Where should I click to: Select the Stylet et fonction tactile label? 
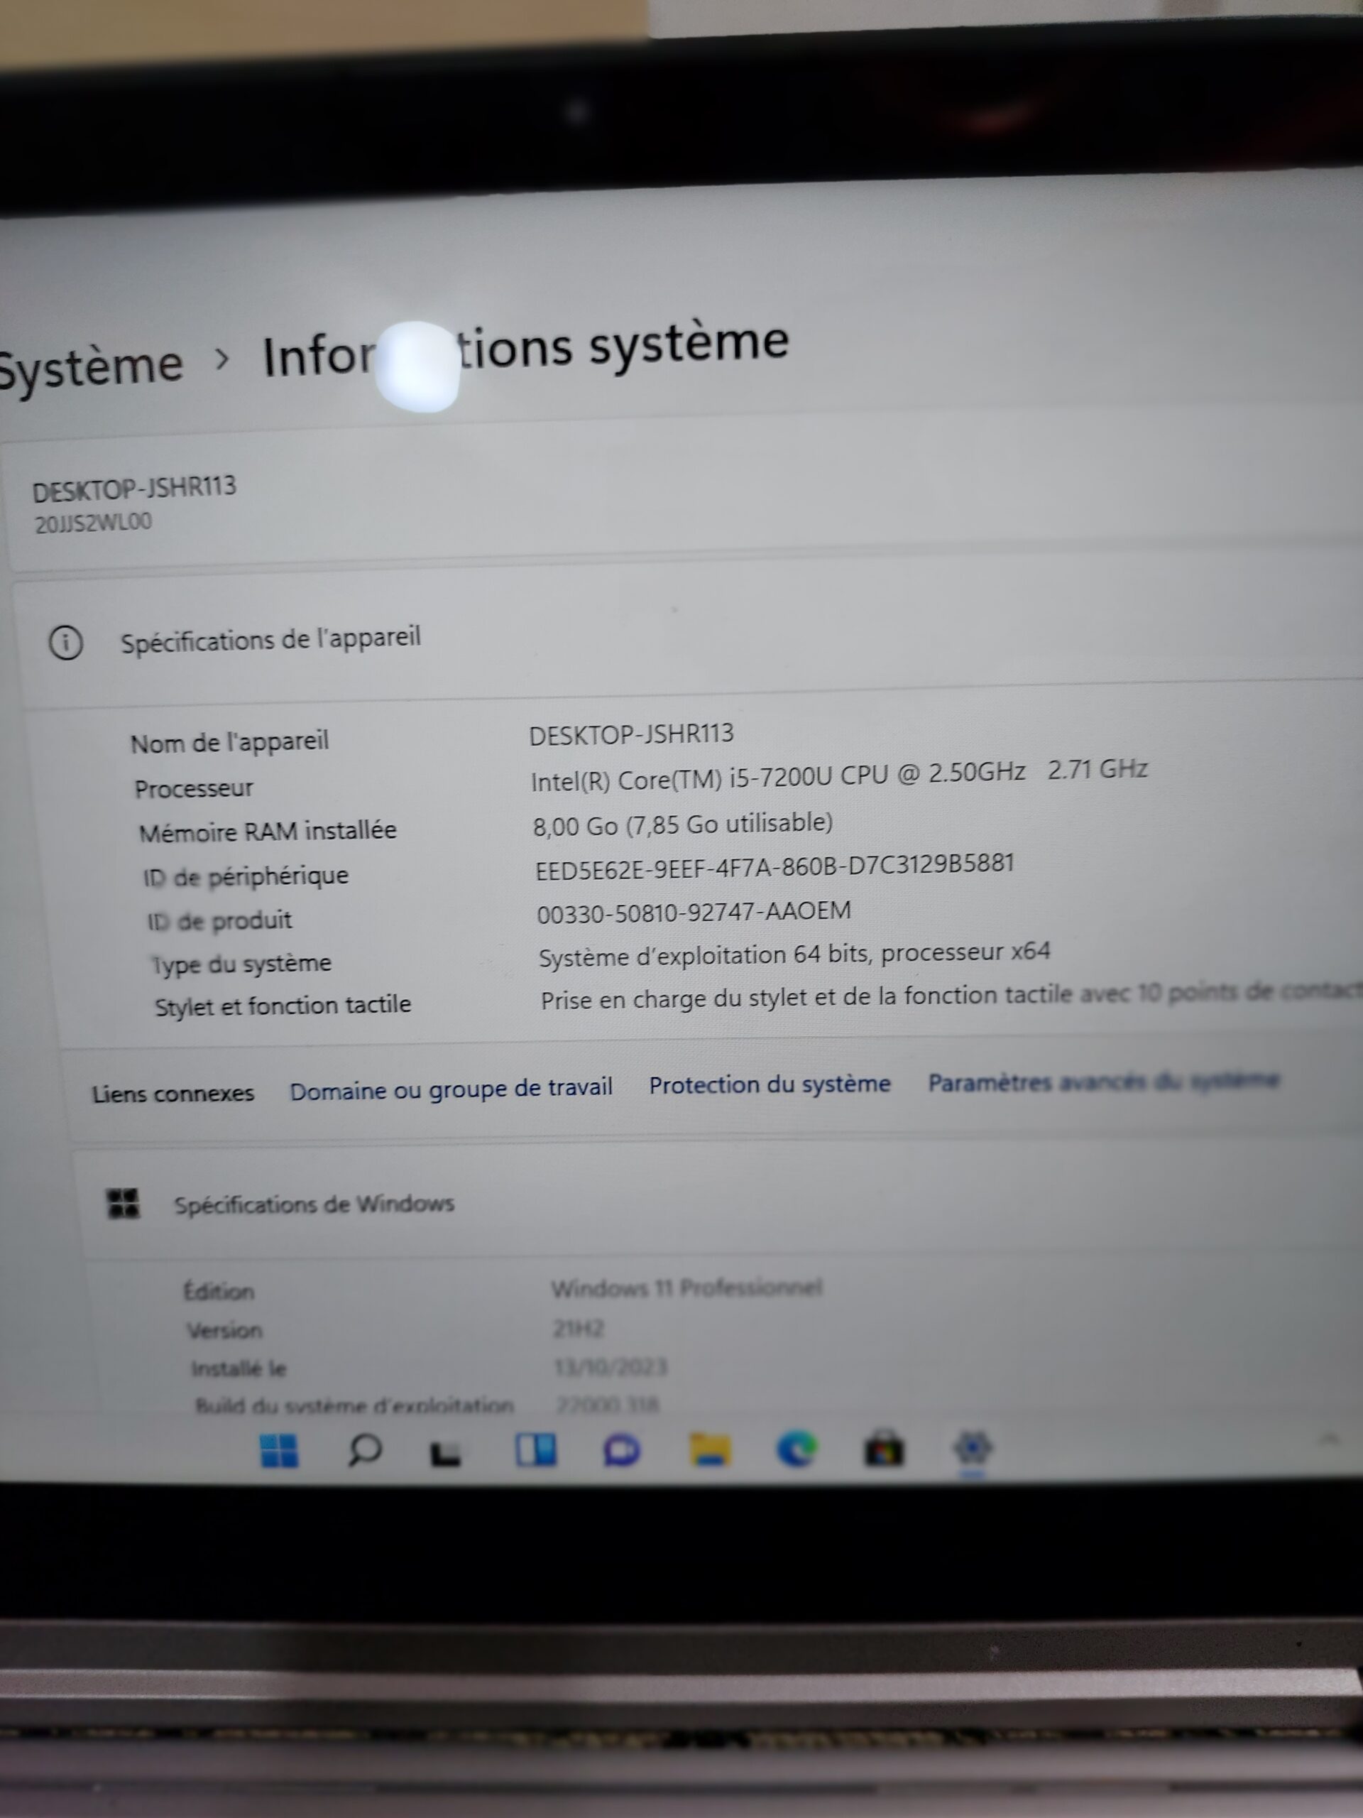pyautogui.click(x=283, y=1005)
